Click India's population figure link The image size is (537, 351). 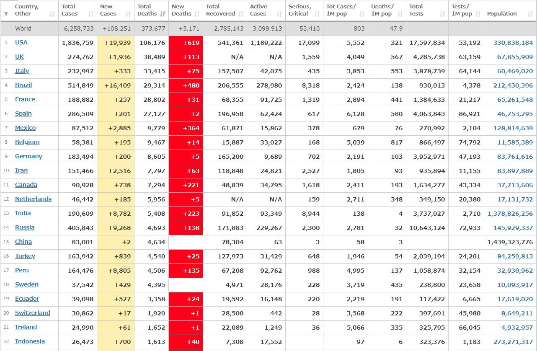(x=510, y=214)
